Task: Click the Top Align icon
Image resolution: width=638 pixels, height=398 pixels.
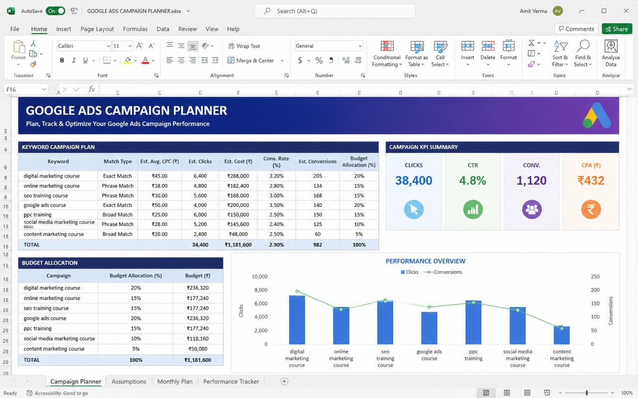Action: (x=169, y=46)
